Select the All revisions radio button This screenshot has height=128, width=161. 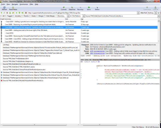click(x=1, y=16)
